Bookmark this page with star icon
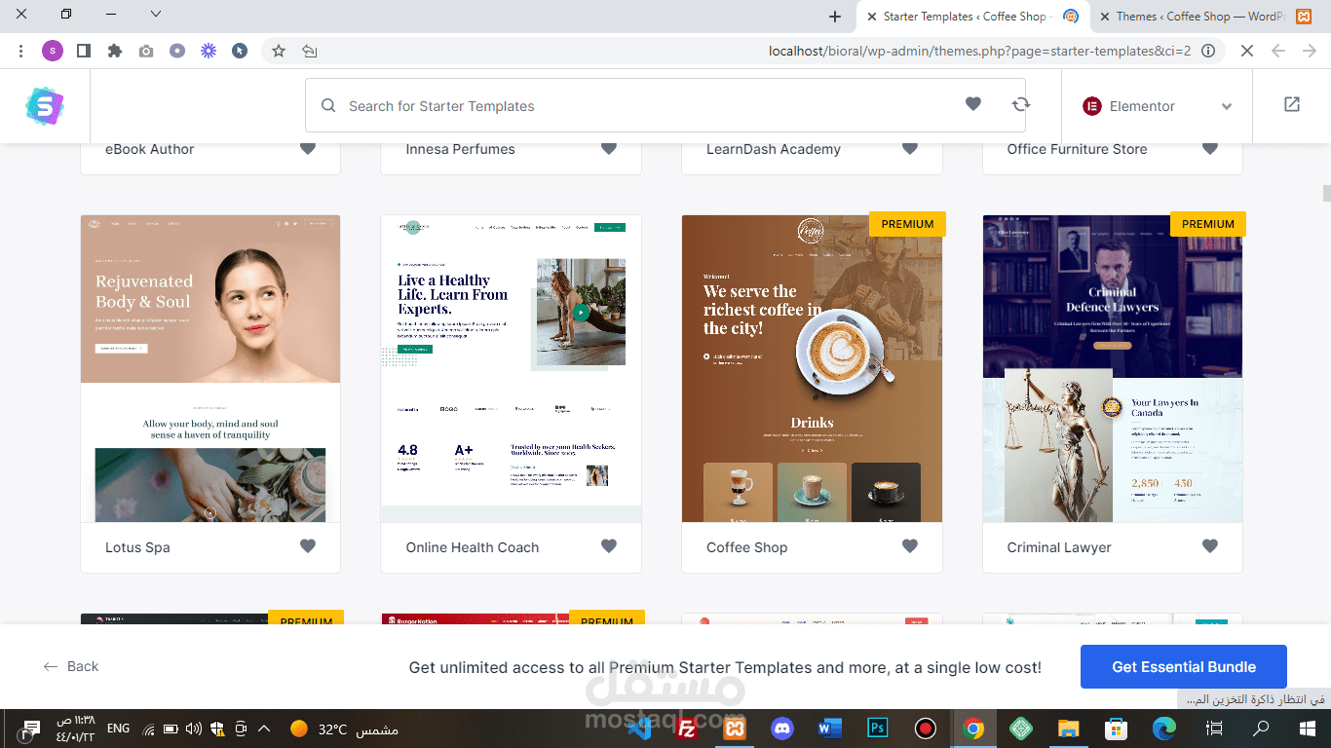Screen dimensions: 1331x748 pyautogui.click(x=279, y=51)
